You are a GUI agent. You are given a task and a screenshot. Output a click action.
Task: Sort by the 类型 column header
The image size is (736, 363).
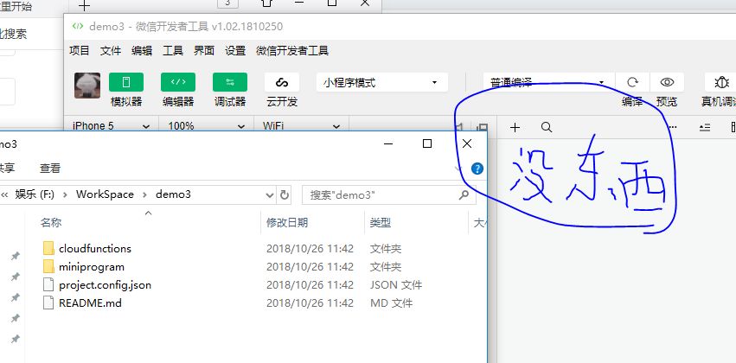point(381,222)
